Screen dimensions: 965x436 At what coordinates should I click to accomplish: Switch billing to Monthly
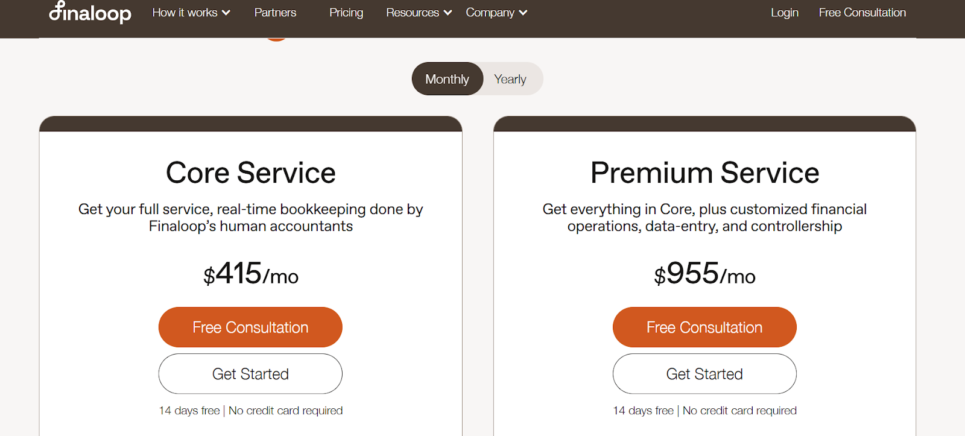tap(447, 79)
